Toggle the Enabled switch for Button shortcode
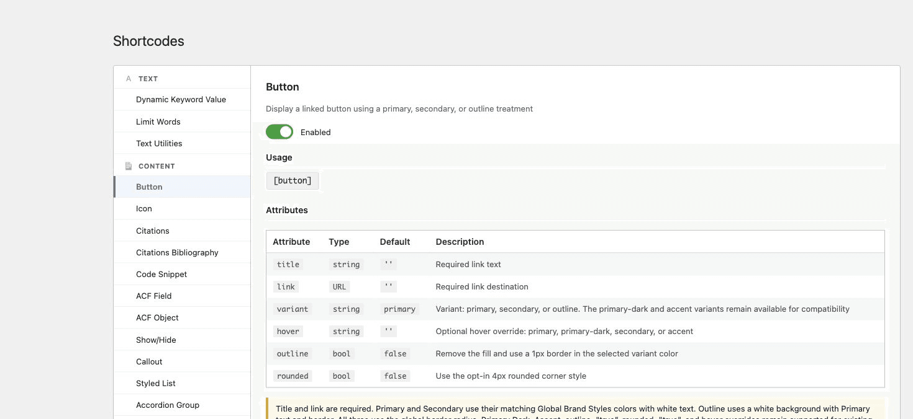 (279, 132)
